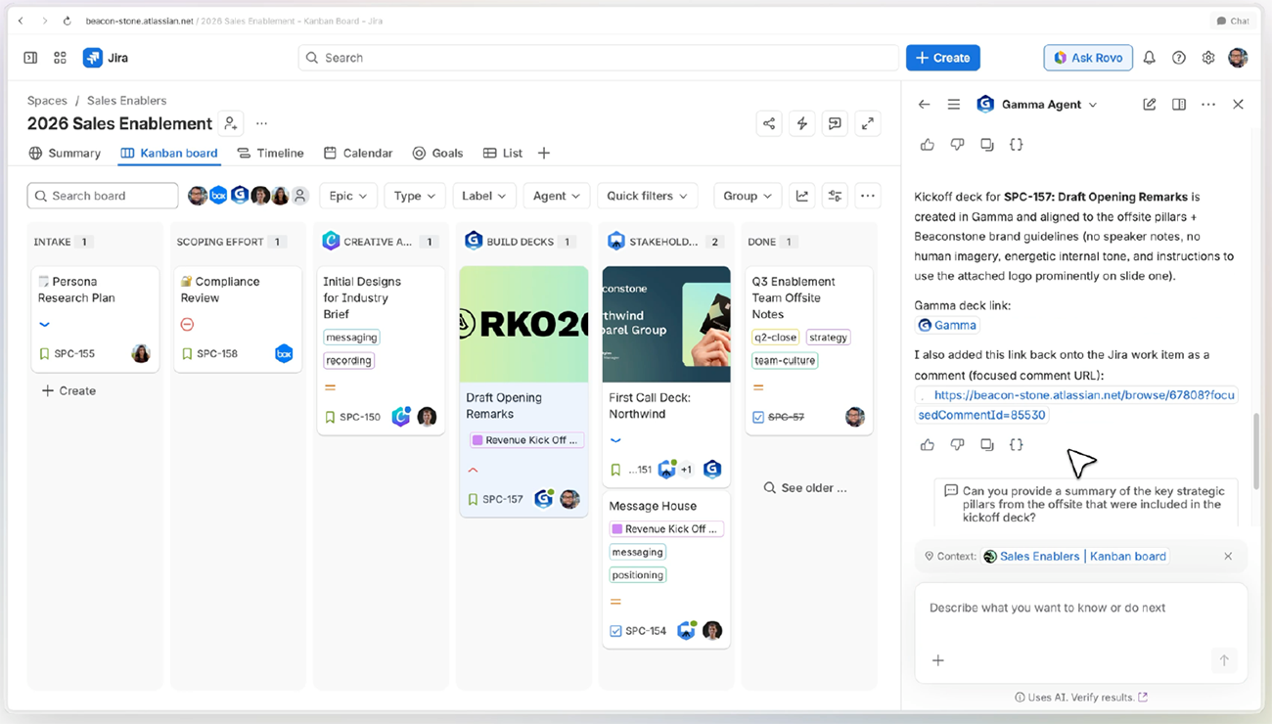
Task: Add a new view tab with plus
Action: point(544,153)
